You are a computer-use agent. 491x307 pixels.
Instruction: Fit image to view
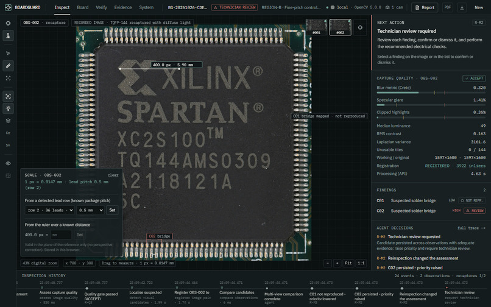(x=348, y=263)
